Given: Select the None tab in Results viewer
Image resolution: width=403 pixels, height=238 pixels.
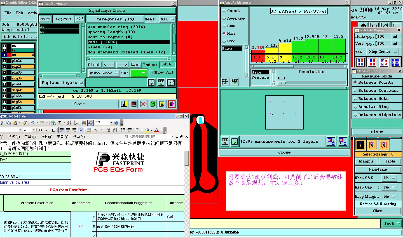Looking at the screenshot, I should pyautogui.click(x=45, y=19).
